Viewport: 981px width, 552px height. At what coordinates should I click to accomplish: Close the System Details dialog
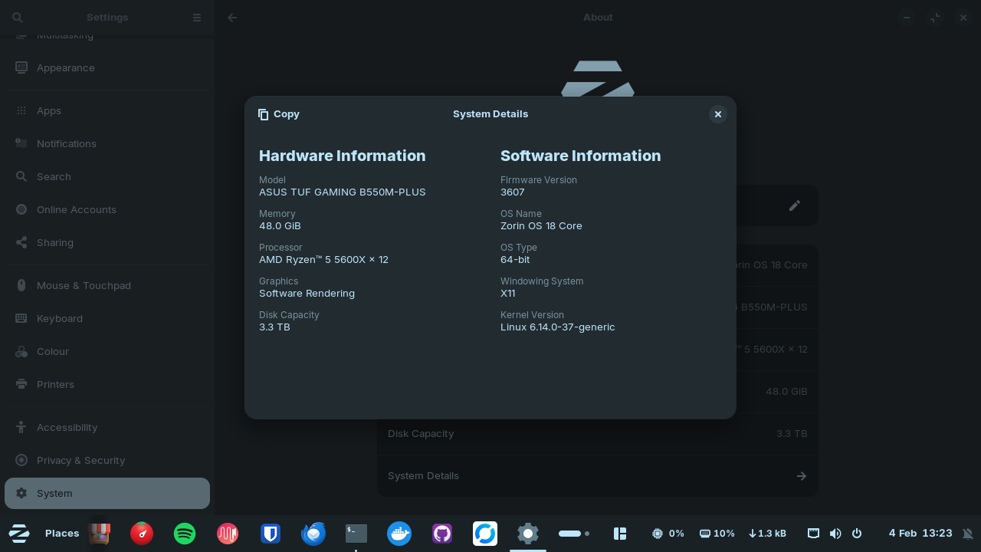tap(717, 114)
